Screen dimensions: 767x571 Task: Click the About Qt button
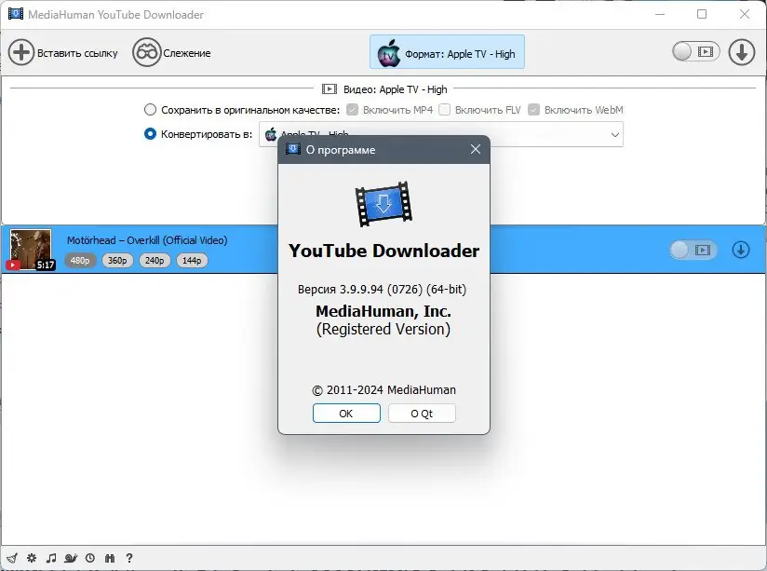[422, 414]
